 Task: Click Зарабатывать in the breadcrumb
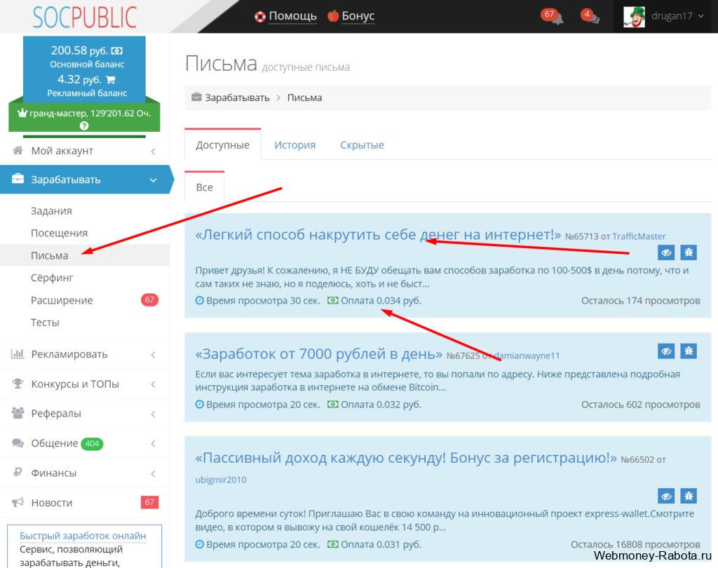tap(237, 97)
